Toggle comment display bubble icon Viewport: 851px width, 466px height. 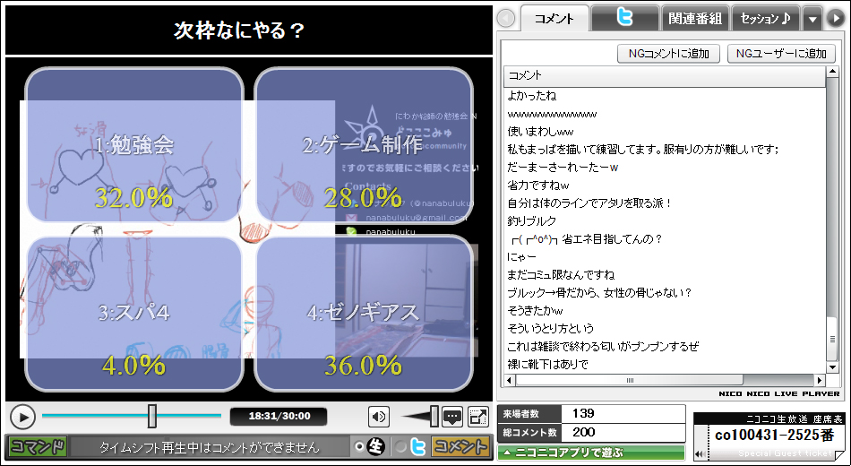[x=452, y=417]
